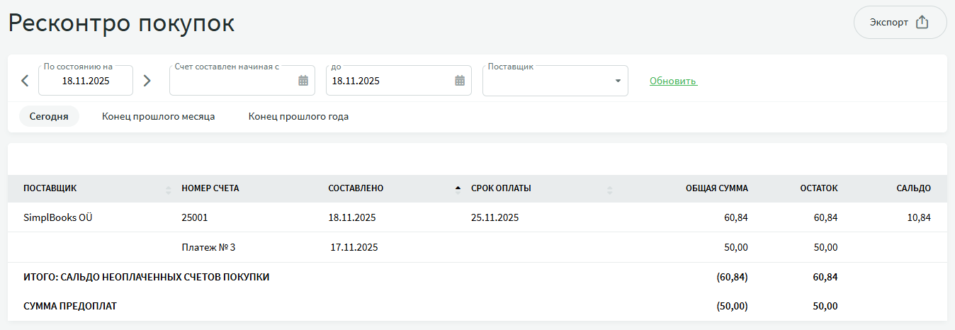Sort by Поставщик column arrows
955x330 pixels.
pos(169,189)
